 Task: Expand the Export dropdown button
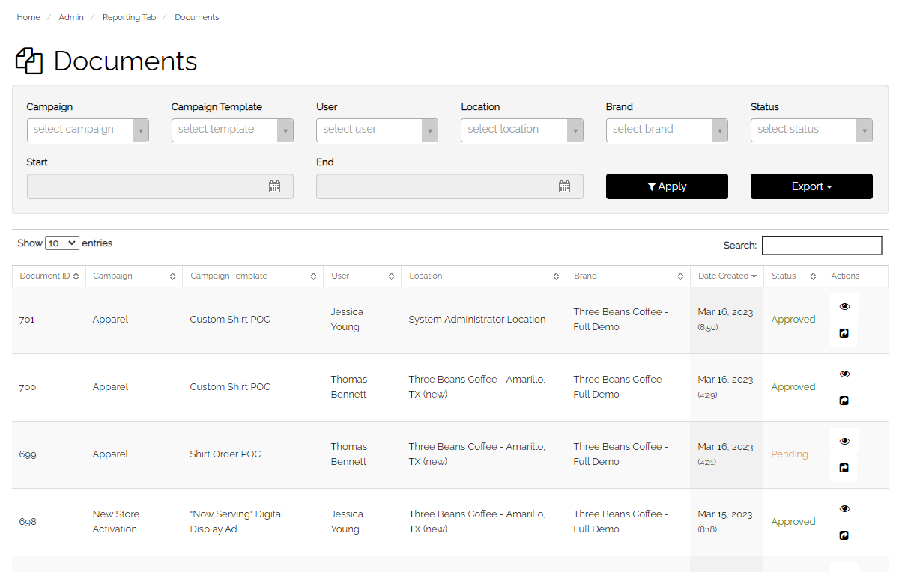[x=811, y=186]
